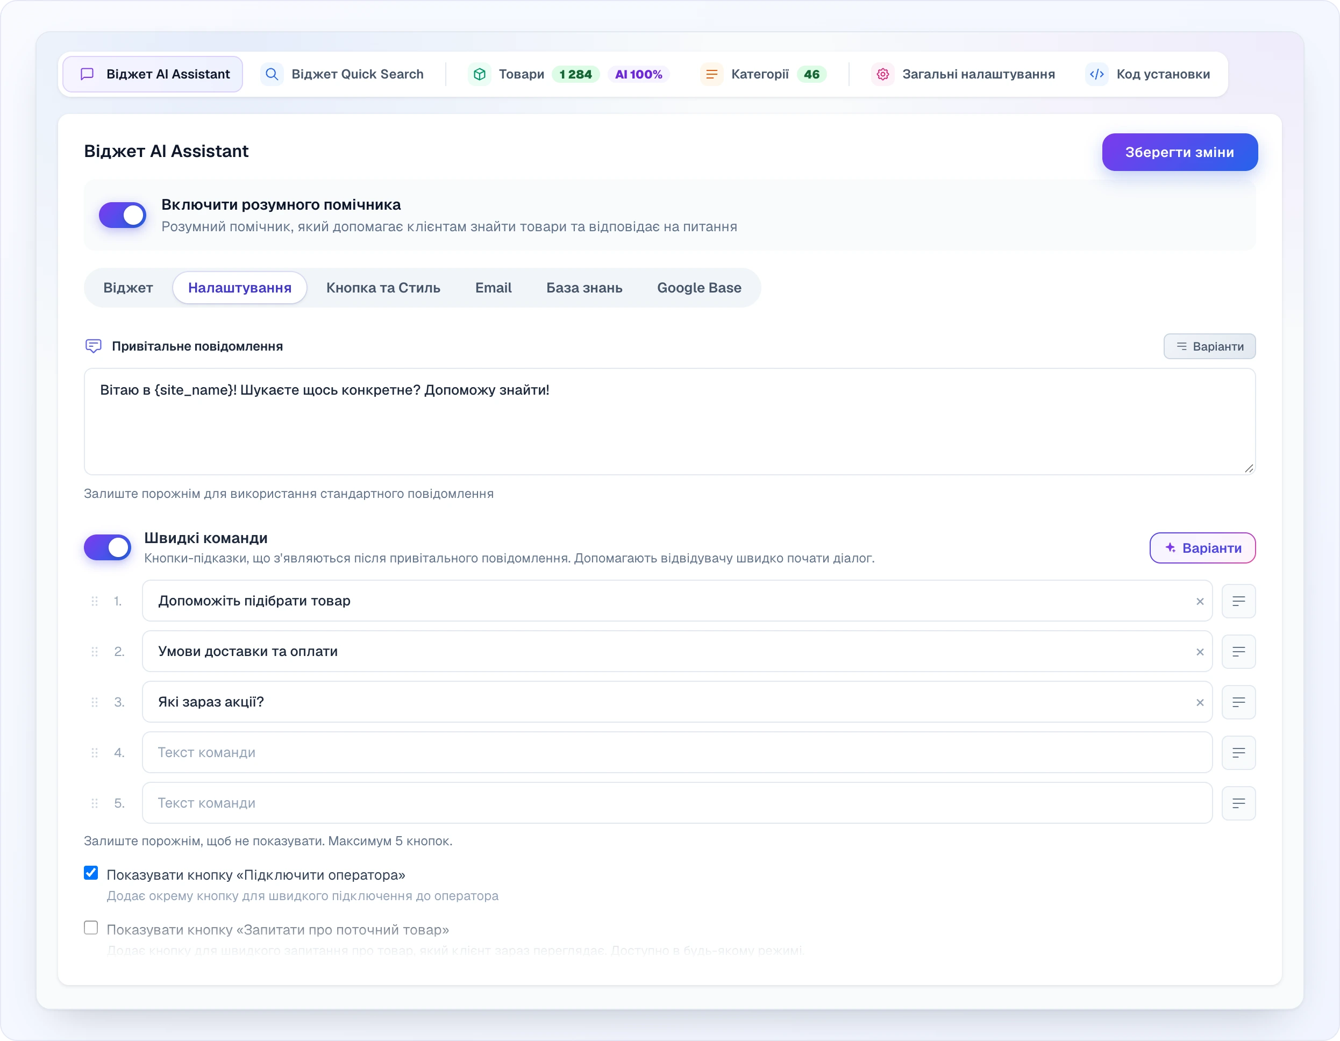Click the 'AI 100%' badge
Image resolution: width=1340 pixels, height=1041 pixels.
639,74
